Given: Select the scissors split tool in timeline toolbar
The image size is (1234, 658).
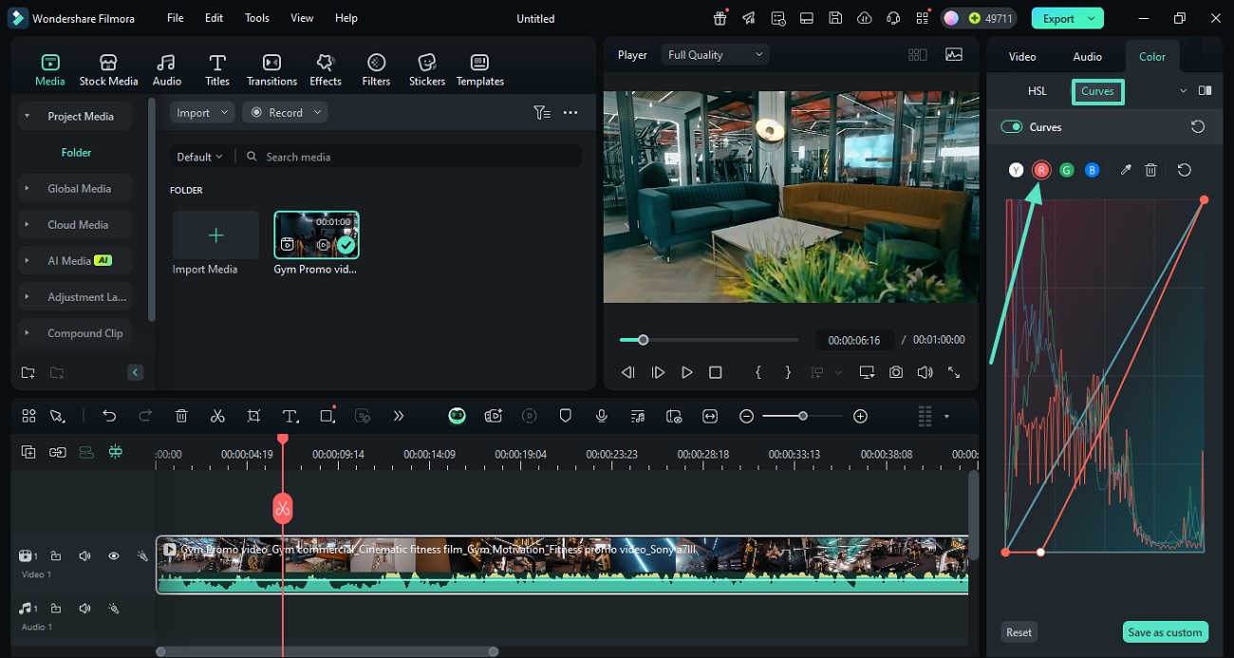Looking at the screenshot, I should click(x=217, y=416).
